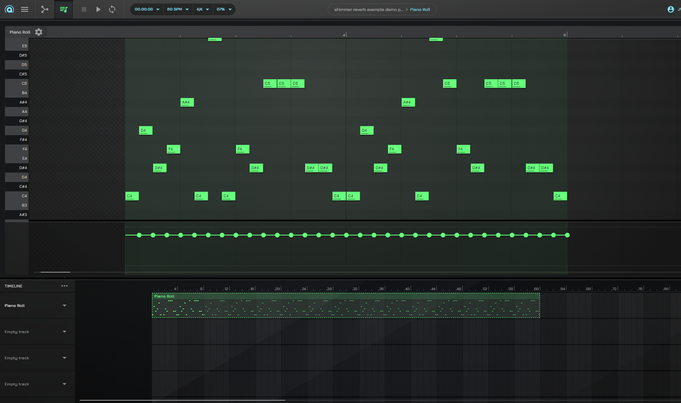Open the timeline three-dot options menu
Viewport: 681px width, 403px height.
[64, 286]
